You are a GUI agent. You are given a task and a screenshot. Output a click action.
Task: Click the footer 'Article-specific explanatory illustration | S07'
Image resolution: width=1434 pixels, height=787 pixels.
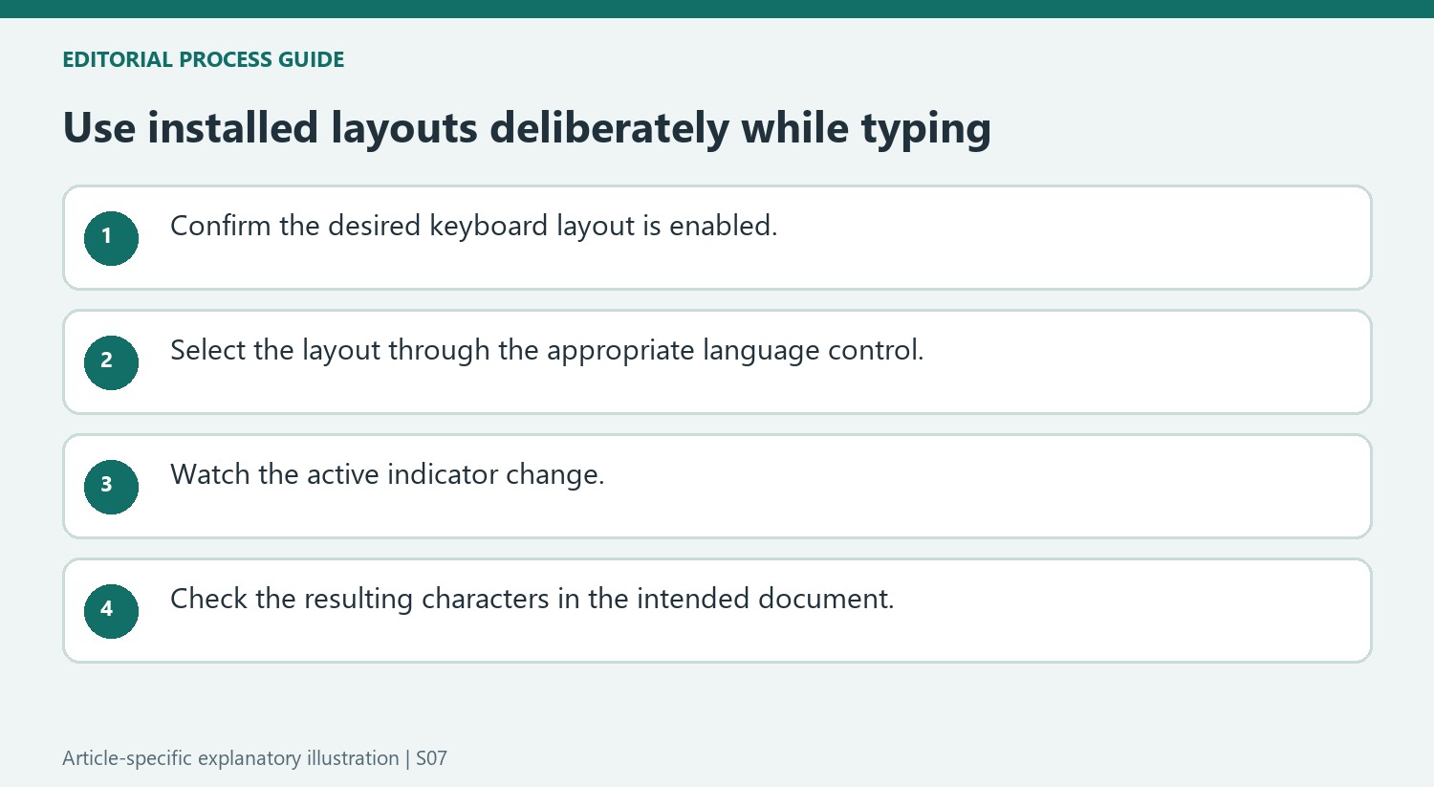coord(254,758)
